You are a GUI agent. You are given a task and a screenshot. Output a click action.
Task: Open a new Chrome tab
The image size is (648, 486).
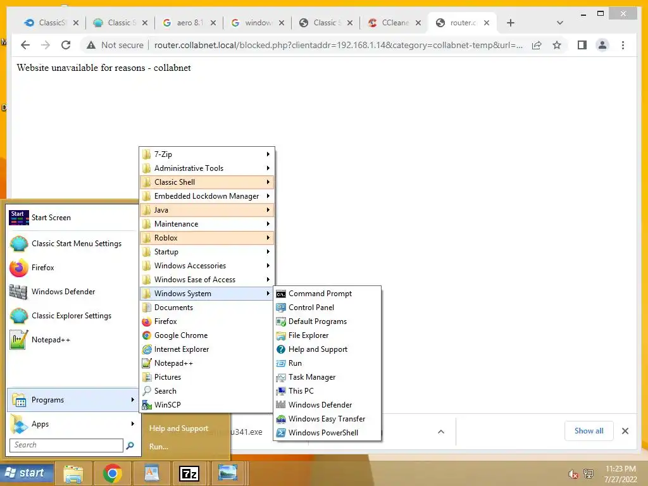(x=511, y=23)
